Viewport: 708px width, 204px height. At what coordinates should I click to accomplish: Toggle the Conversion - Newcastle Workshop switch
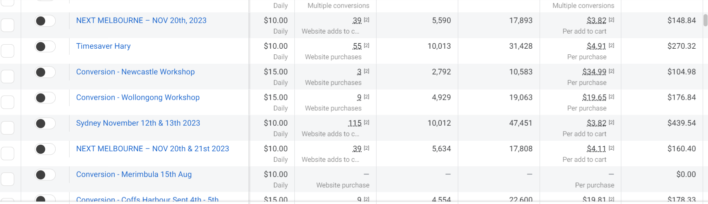click(45, 72)
